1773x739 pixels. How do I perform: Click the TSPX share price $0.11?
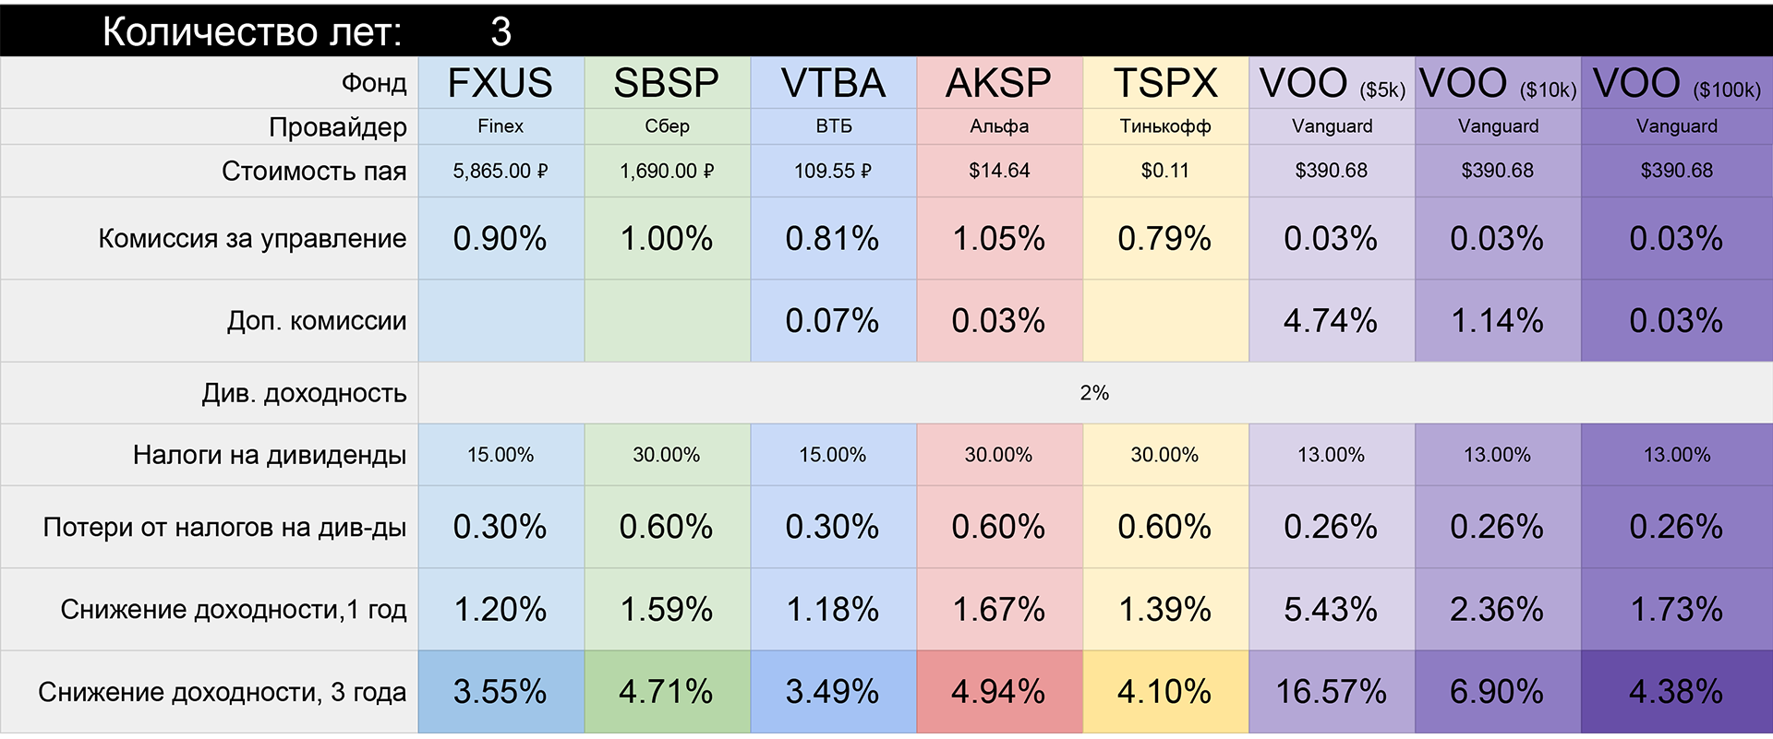1165,171
